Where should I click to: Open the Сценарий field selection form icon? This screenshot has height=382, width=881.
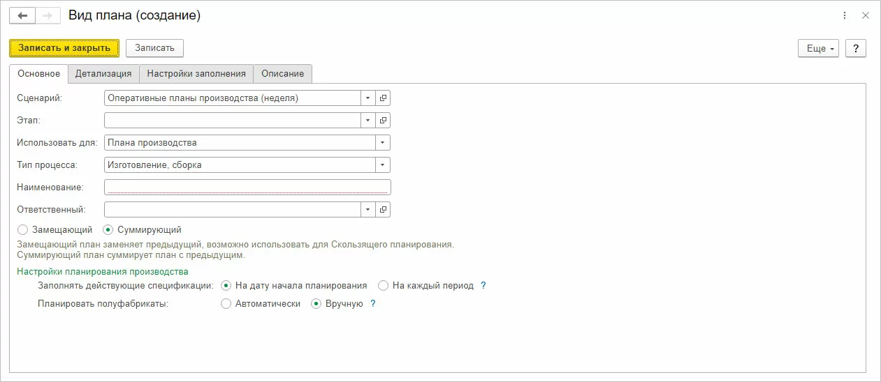tap(383, 98)
